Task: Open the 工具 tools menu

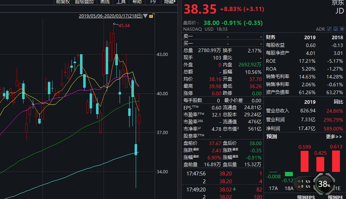Action: click(x=121, y=2)
